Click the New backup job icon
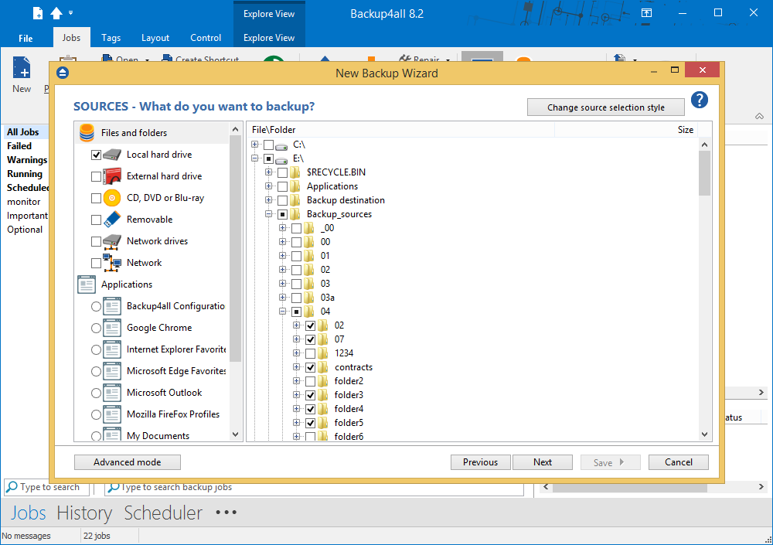Viewport: 773px width, 545px height. click(x=22, y=69)
